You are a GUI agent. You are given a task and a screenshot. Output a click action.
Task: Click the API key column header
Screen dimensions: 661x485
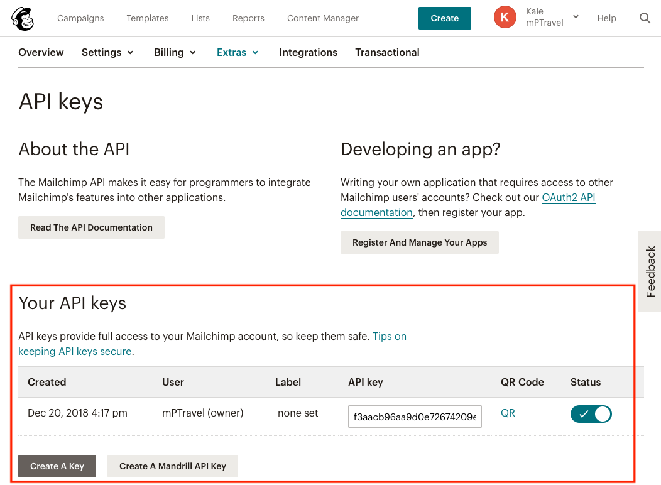[x=366, y=382]
